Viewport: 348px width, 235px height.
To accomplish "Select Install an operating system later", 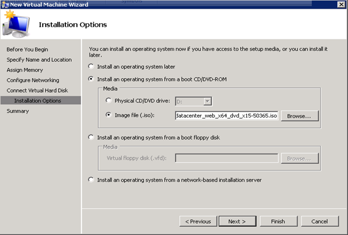I will pyautogui.click(x=91, y=66).
